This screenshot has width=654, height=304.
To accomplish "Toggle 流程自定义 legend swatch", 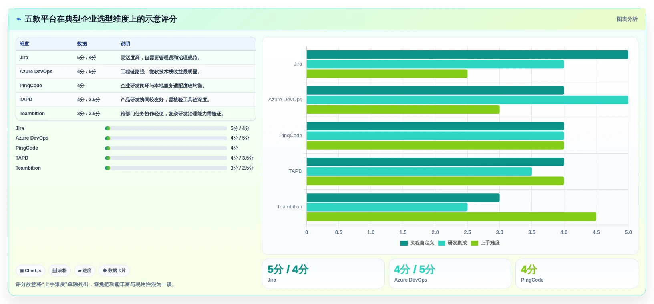I will (x=404, y=243).
